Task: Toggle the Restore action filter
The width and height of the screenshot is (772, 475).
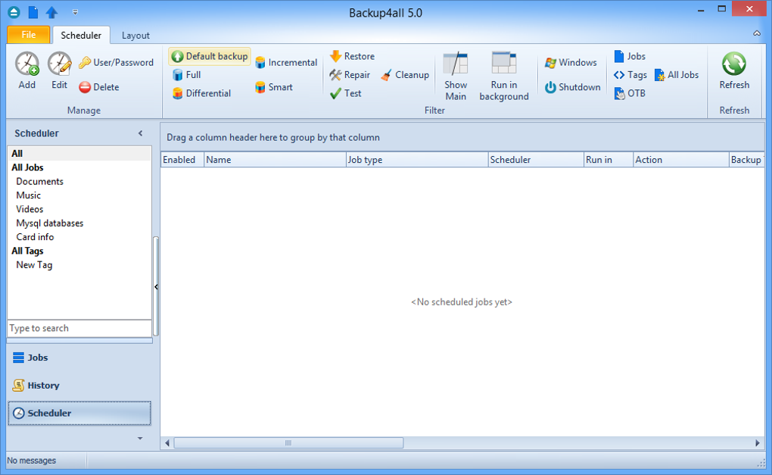Action: [353, 56]
